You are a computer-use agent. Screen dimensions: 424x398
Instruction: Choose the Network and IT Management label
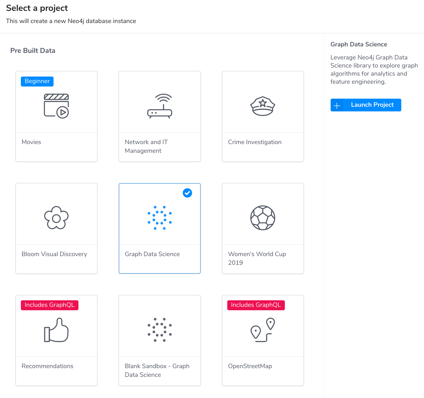point(146,146)
